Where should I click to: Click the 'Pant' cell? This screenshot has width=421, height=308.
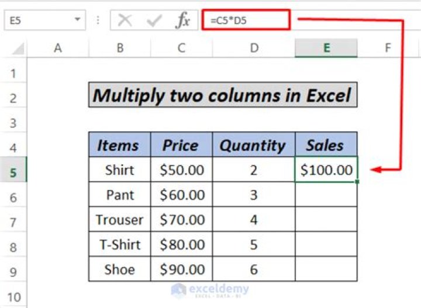pos(120,195)
